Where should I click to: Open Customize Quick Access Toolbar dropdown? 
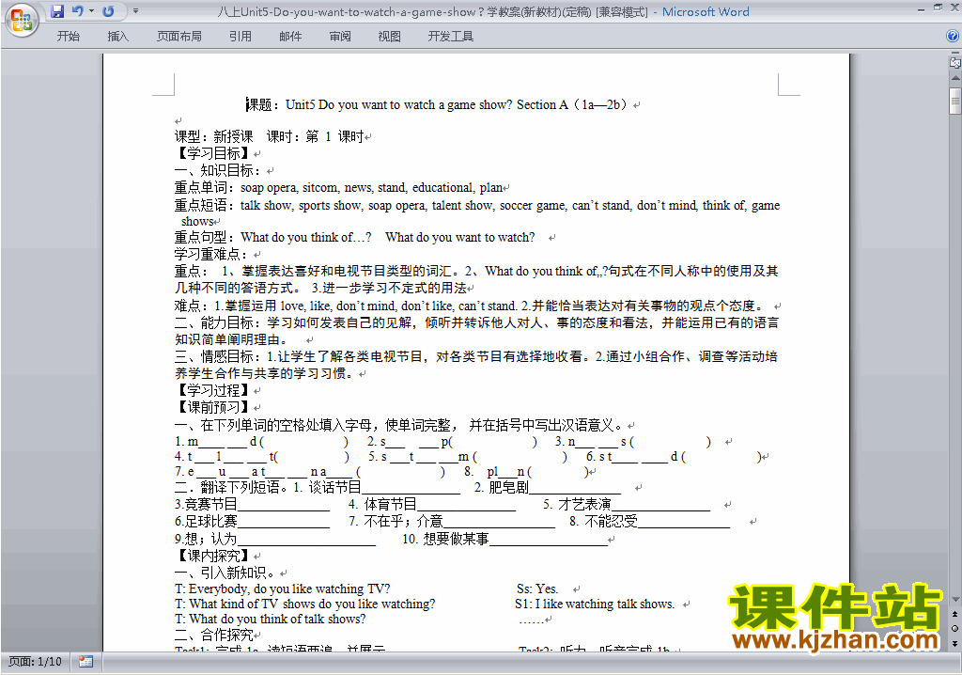point(135,11)
